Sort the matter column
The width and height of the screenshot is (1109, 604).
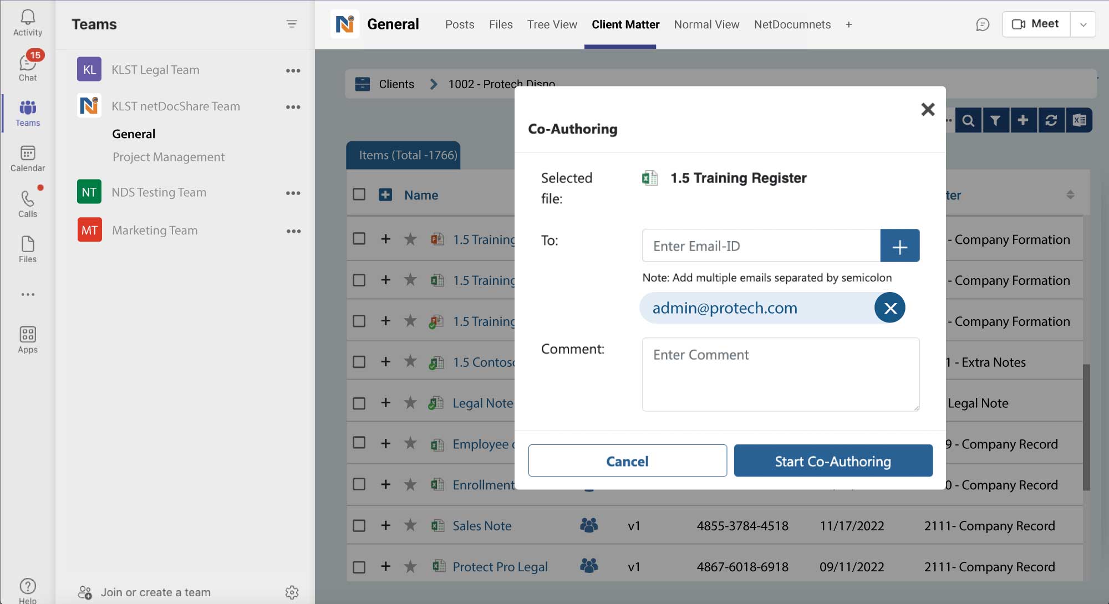[x=1070, y=194]
